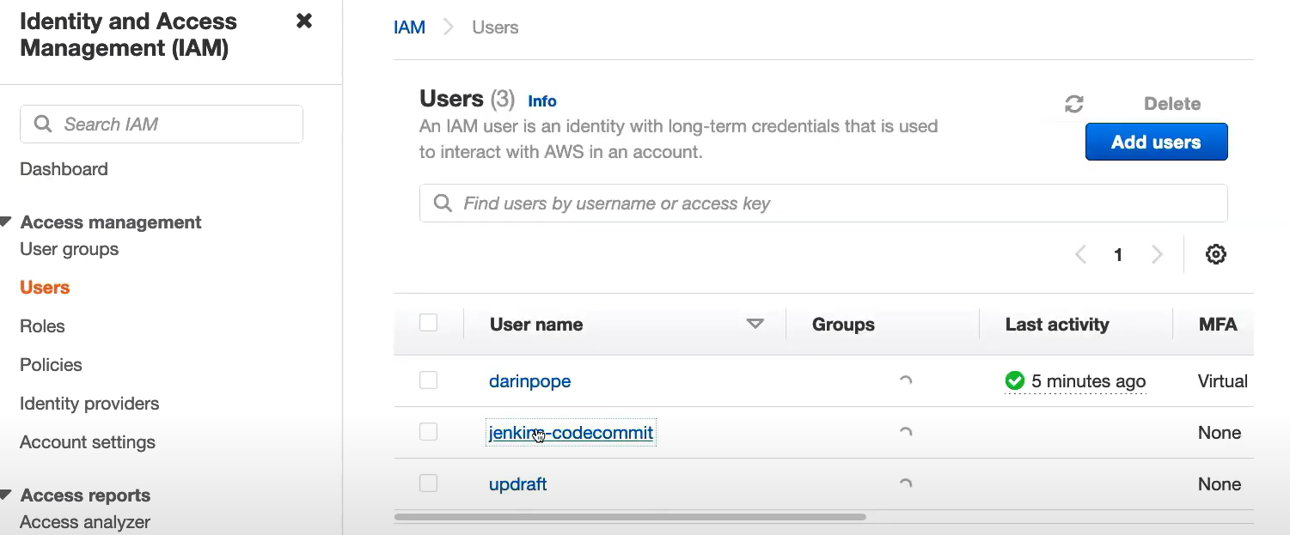Open the jenkins-codecommit user link
This screenshot has height=535, width=1290.
571,433
